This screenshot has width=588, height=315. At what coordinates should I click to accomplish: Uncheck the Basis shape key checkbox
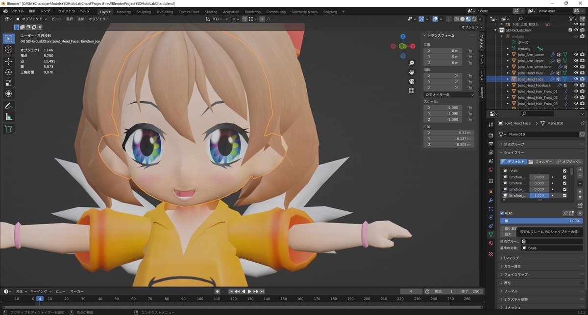[x=564, y=171]
